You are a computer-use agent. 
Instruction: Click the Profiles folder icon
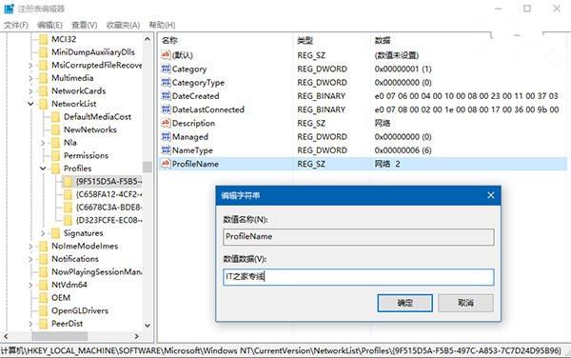56,169
